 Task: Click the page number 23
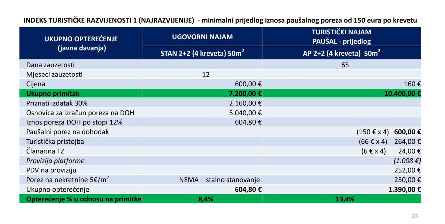pos(415,216)
